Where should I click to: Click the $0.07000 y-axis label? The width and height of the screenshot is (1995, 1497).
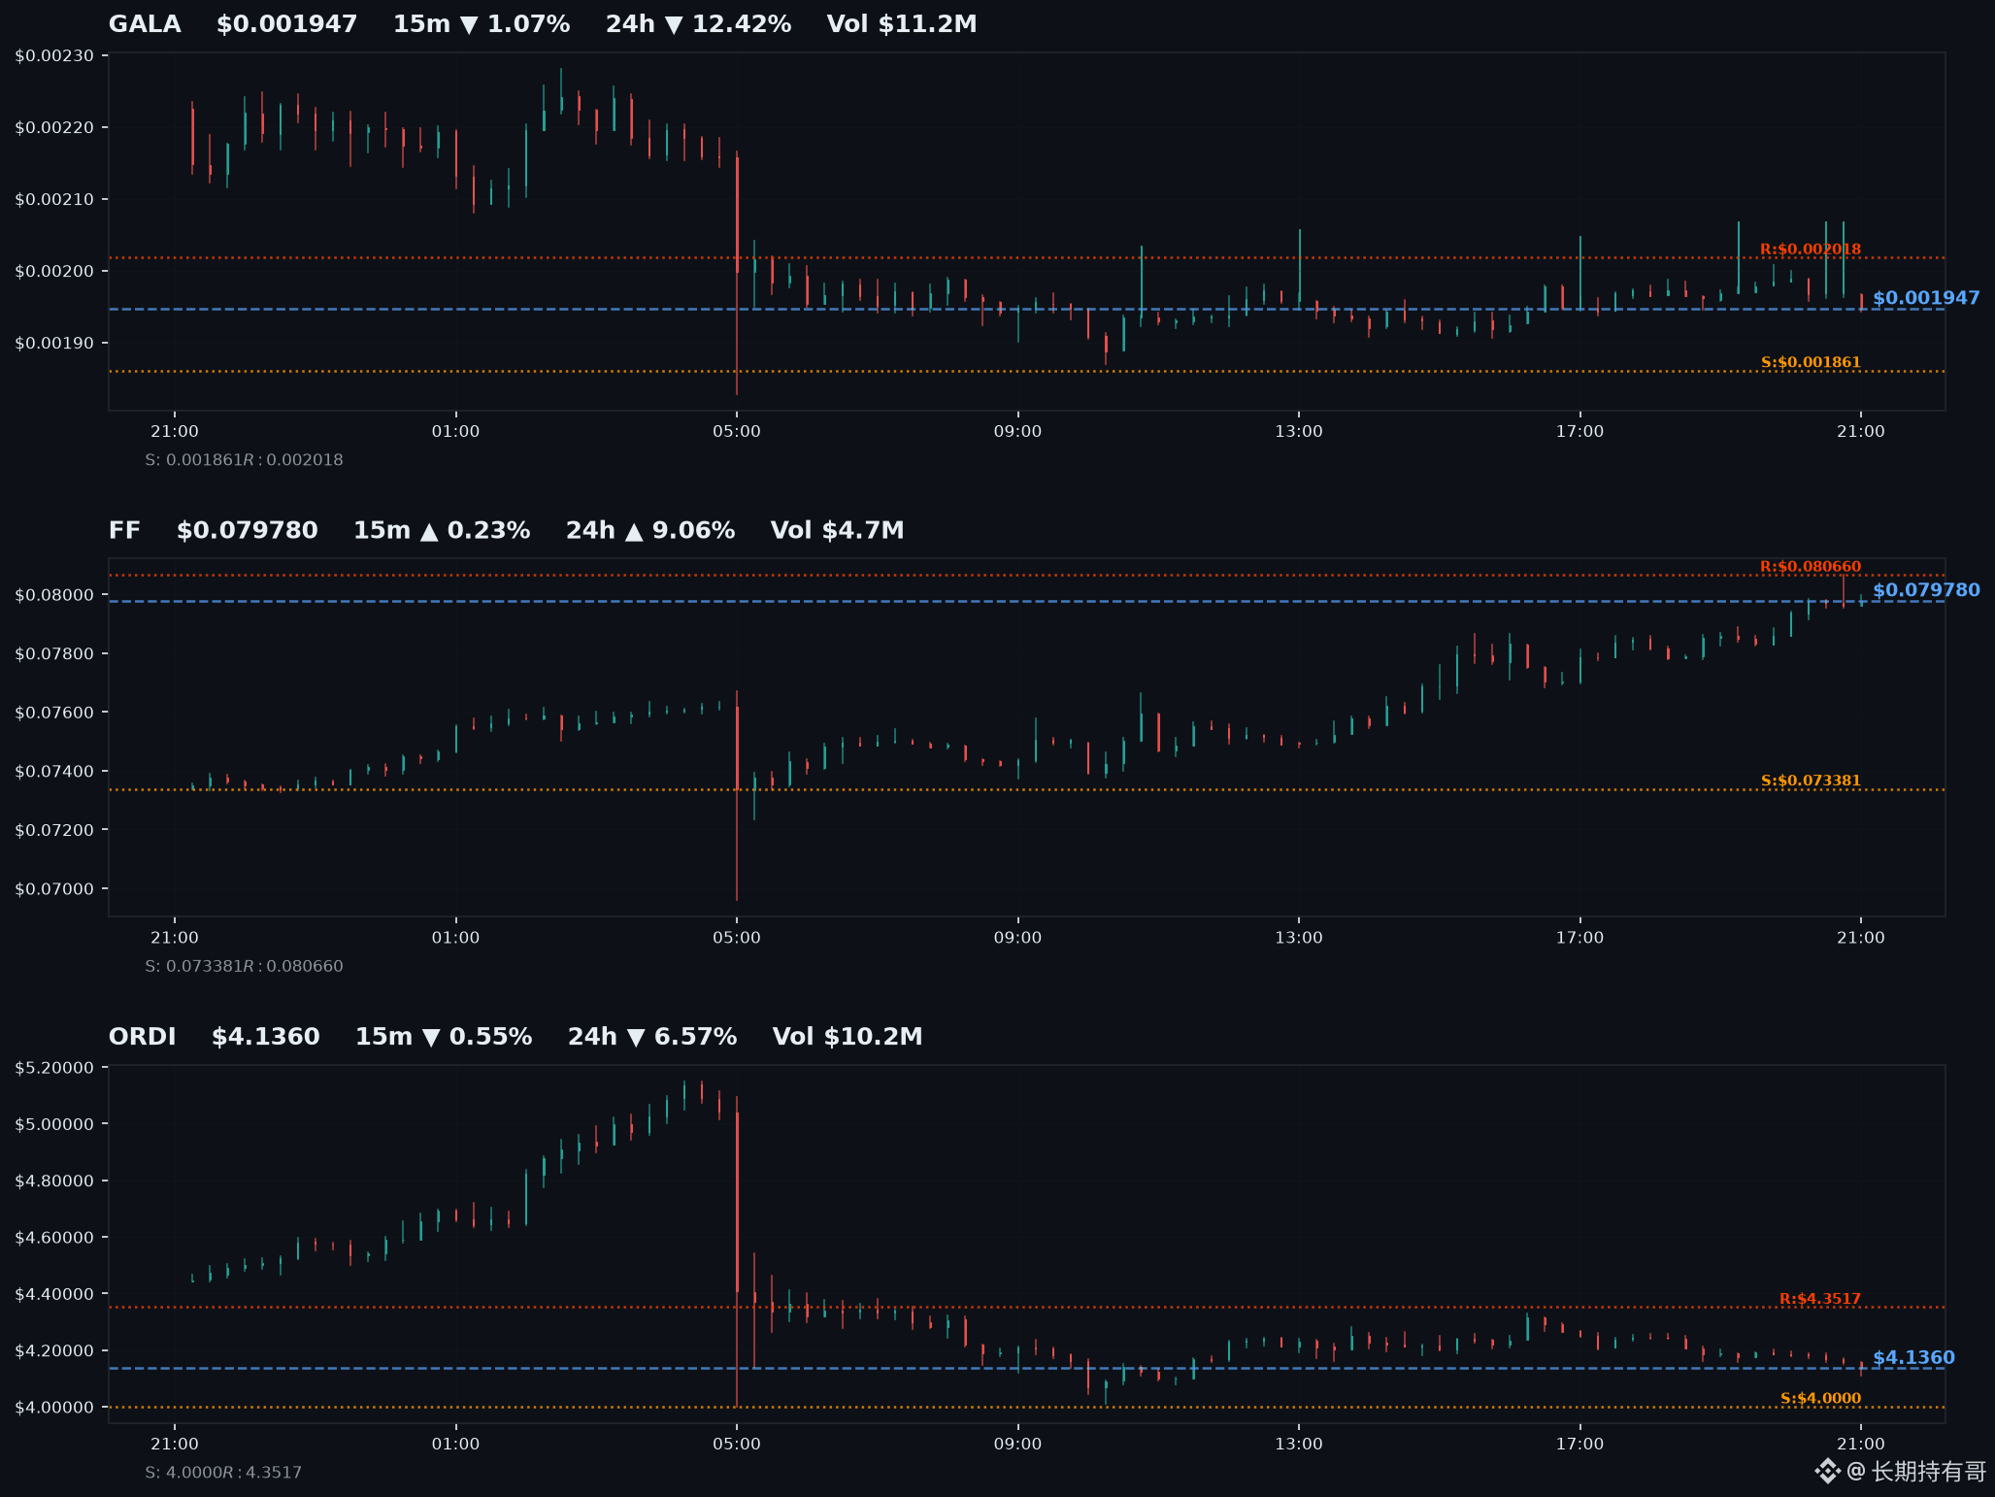pyautogui.click(x=54, y=889)
